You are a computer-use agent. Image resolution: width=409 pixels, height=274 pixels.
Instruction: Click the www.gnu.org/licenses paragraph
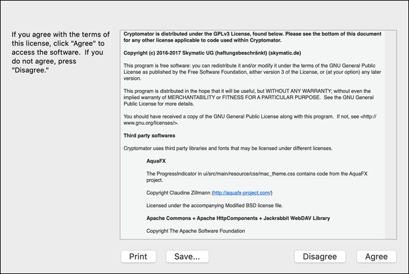tap(250, 120)
